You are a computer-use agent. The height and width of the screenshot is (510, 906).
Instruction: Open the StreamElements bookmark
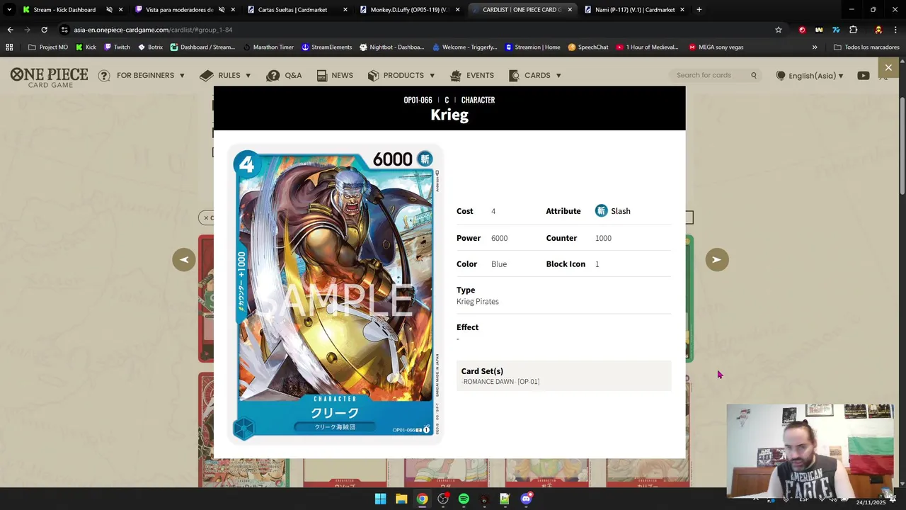pos(326,47)
